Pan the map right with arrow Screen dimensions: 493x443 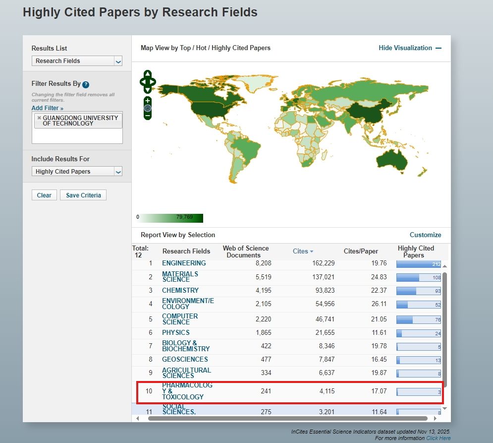(x=153, y=82)
